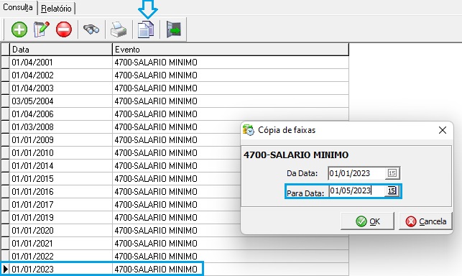Viewport: 462px width, 276px height.
Task: Select the row dated 03/05/2004
Action: click(x=175, y=101)
